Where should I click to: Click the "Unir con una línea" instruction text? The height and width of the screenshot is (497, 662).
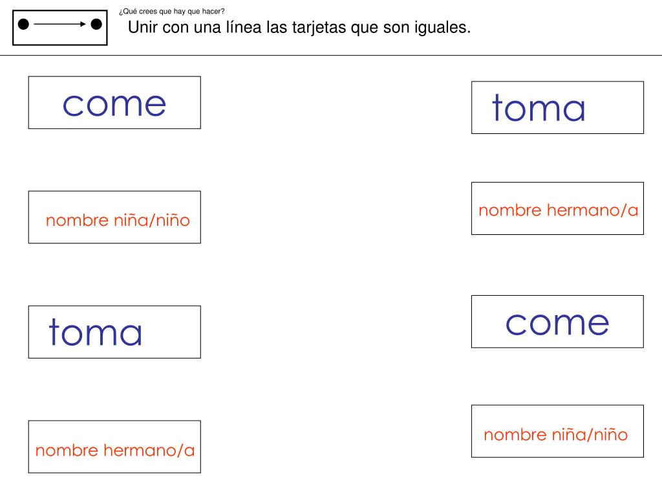point(299,28)
